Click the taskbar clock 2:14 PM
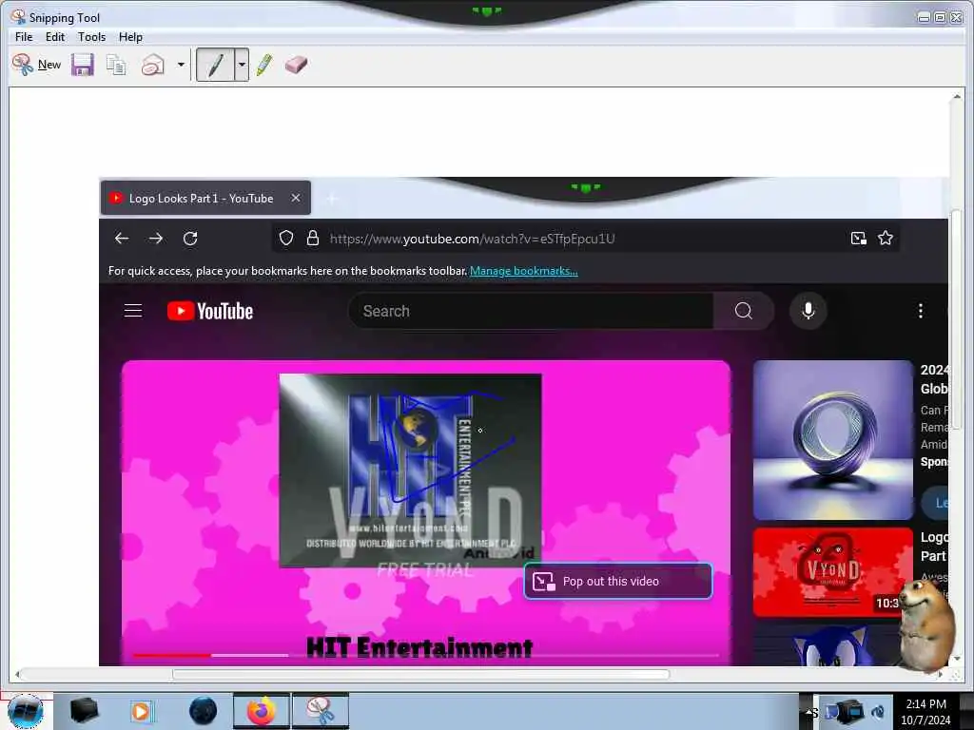Viewport: 974px width, 730px height. pyautogui.click(x=925, y=712)
